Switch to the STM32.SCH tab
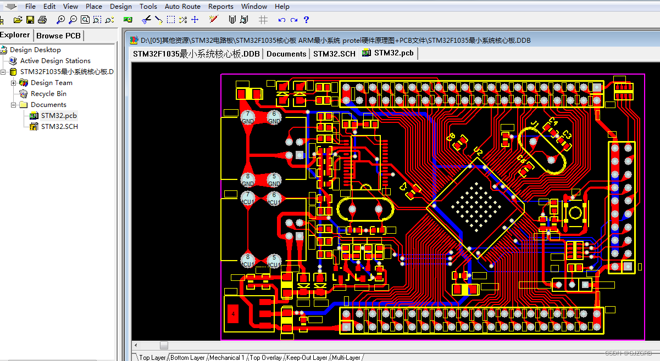This screenshot has width=660, height=361. click(x=334, y=53)
